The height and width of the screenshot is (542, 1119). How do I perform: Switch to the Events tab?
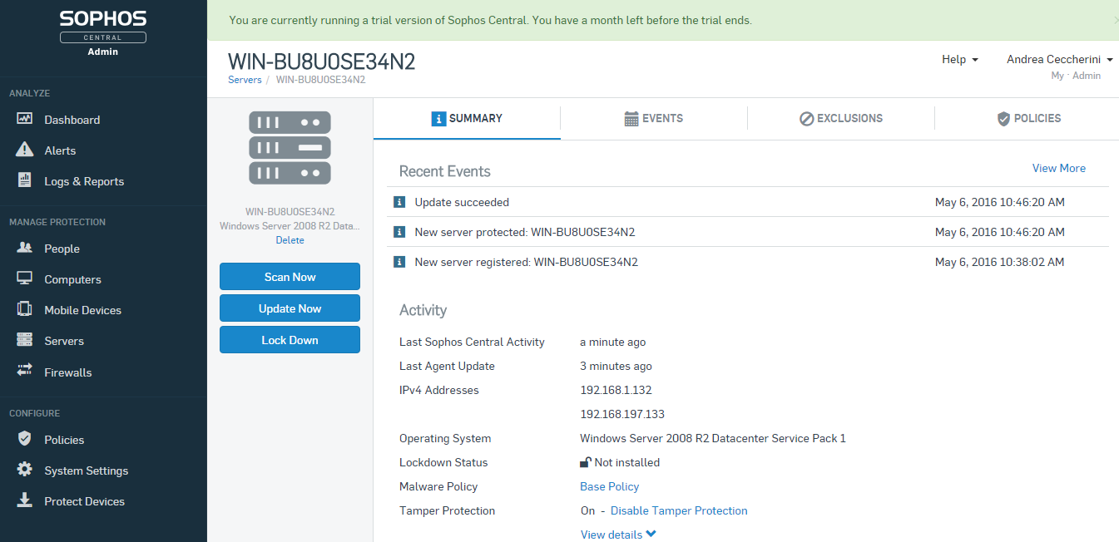pyautogui.click(x=654, y=119)
